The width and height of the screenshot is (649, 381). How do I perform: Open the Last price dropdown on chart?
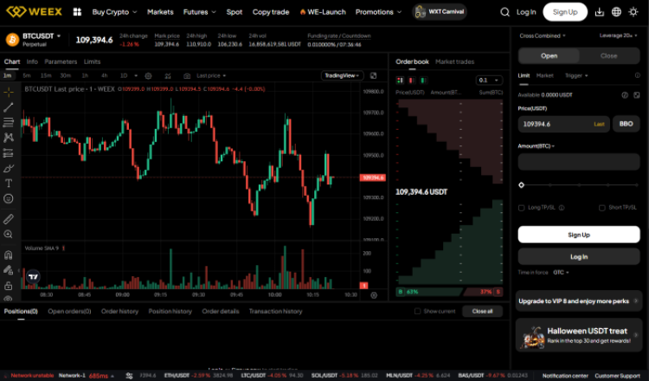[x=211, y=76]
